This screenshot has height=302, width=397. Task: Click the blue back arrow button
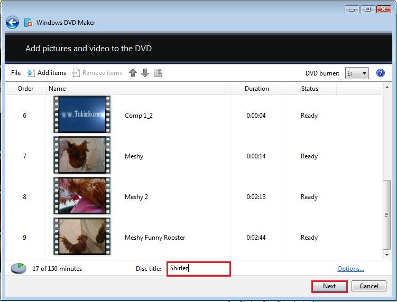coord(12,23)
